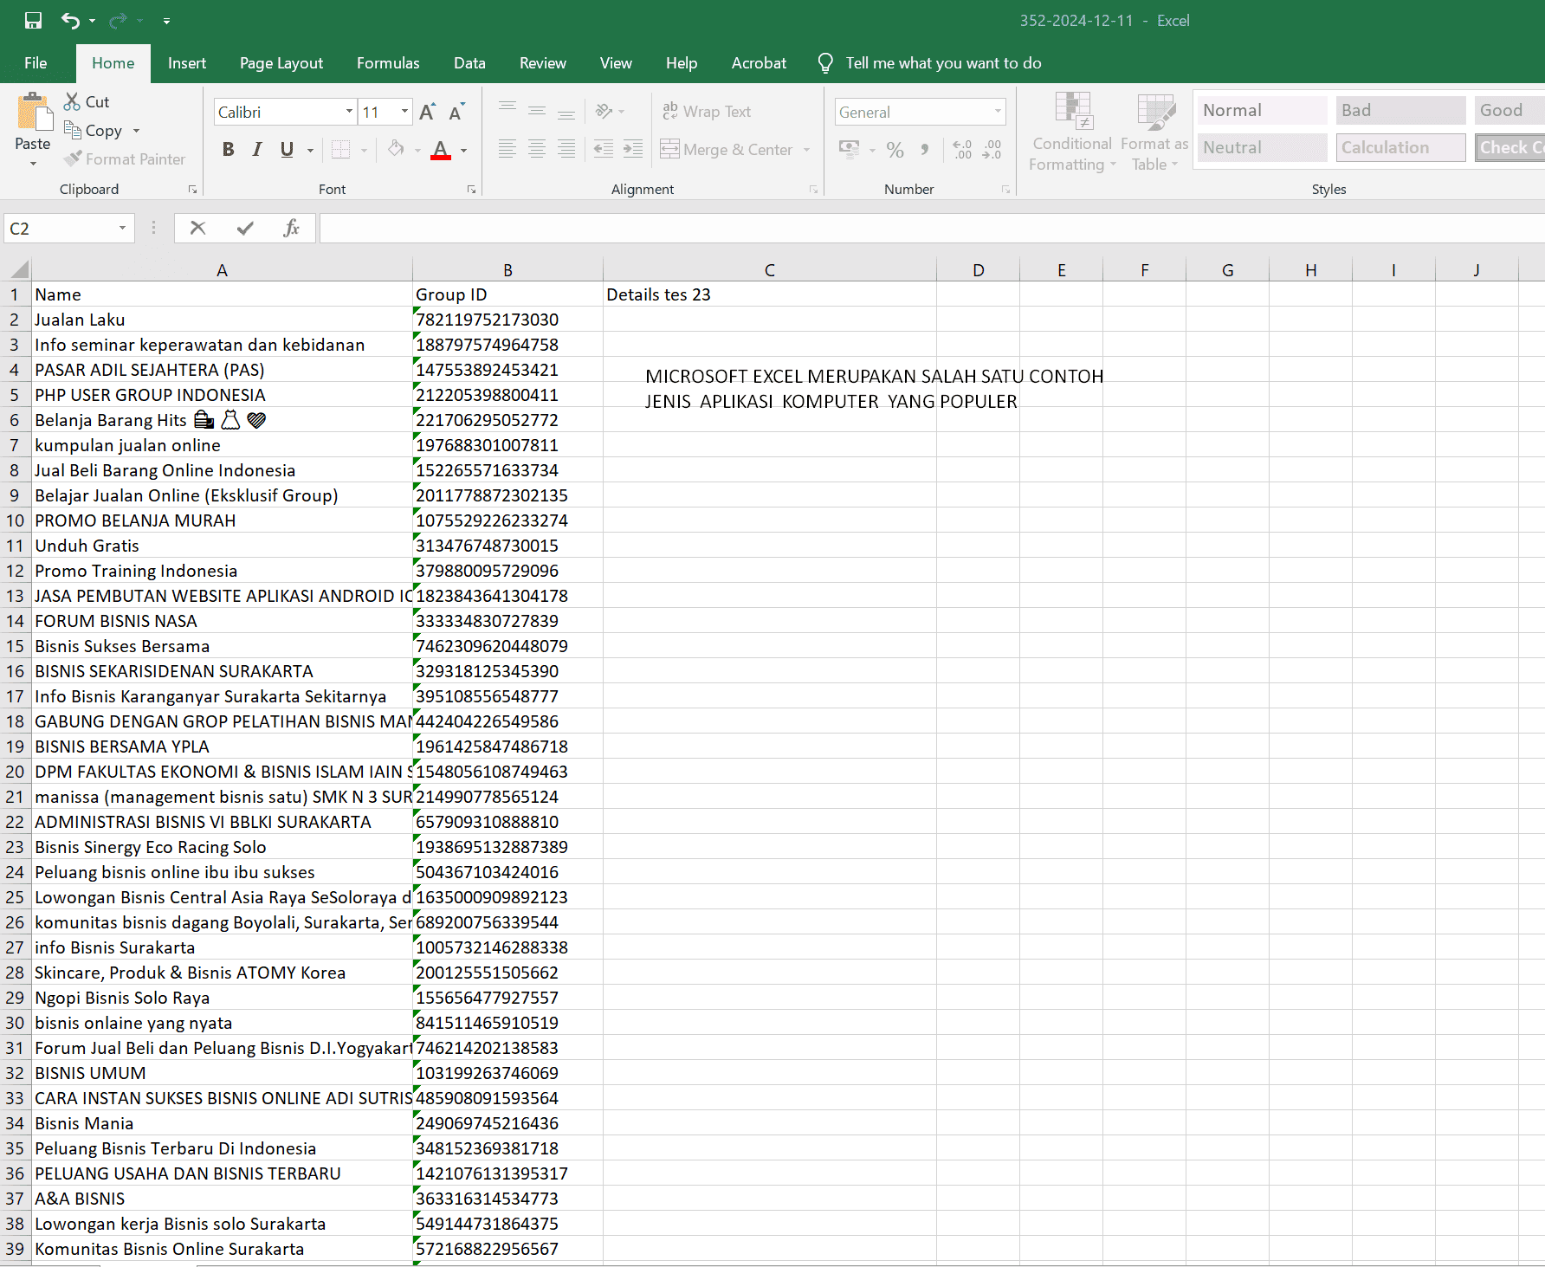Open the Name Box dropdown arrow
1545x1267 pixels.
122,228
